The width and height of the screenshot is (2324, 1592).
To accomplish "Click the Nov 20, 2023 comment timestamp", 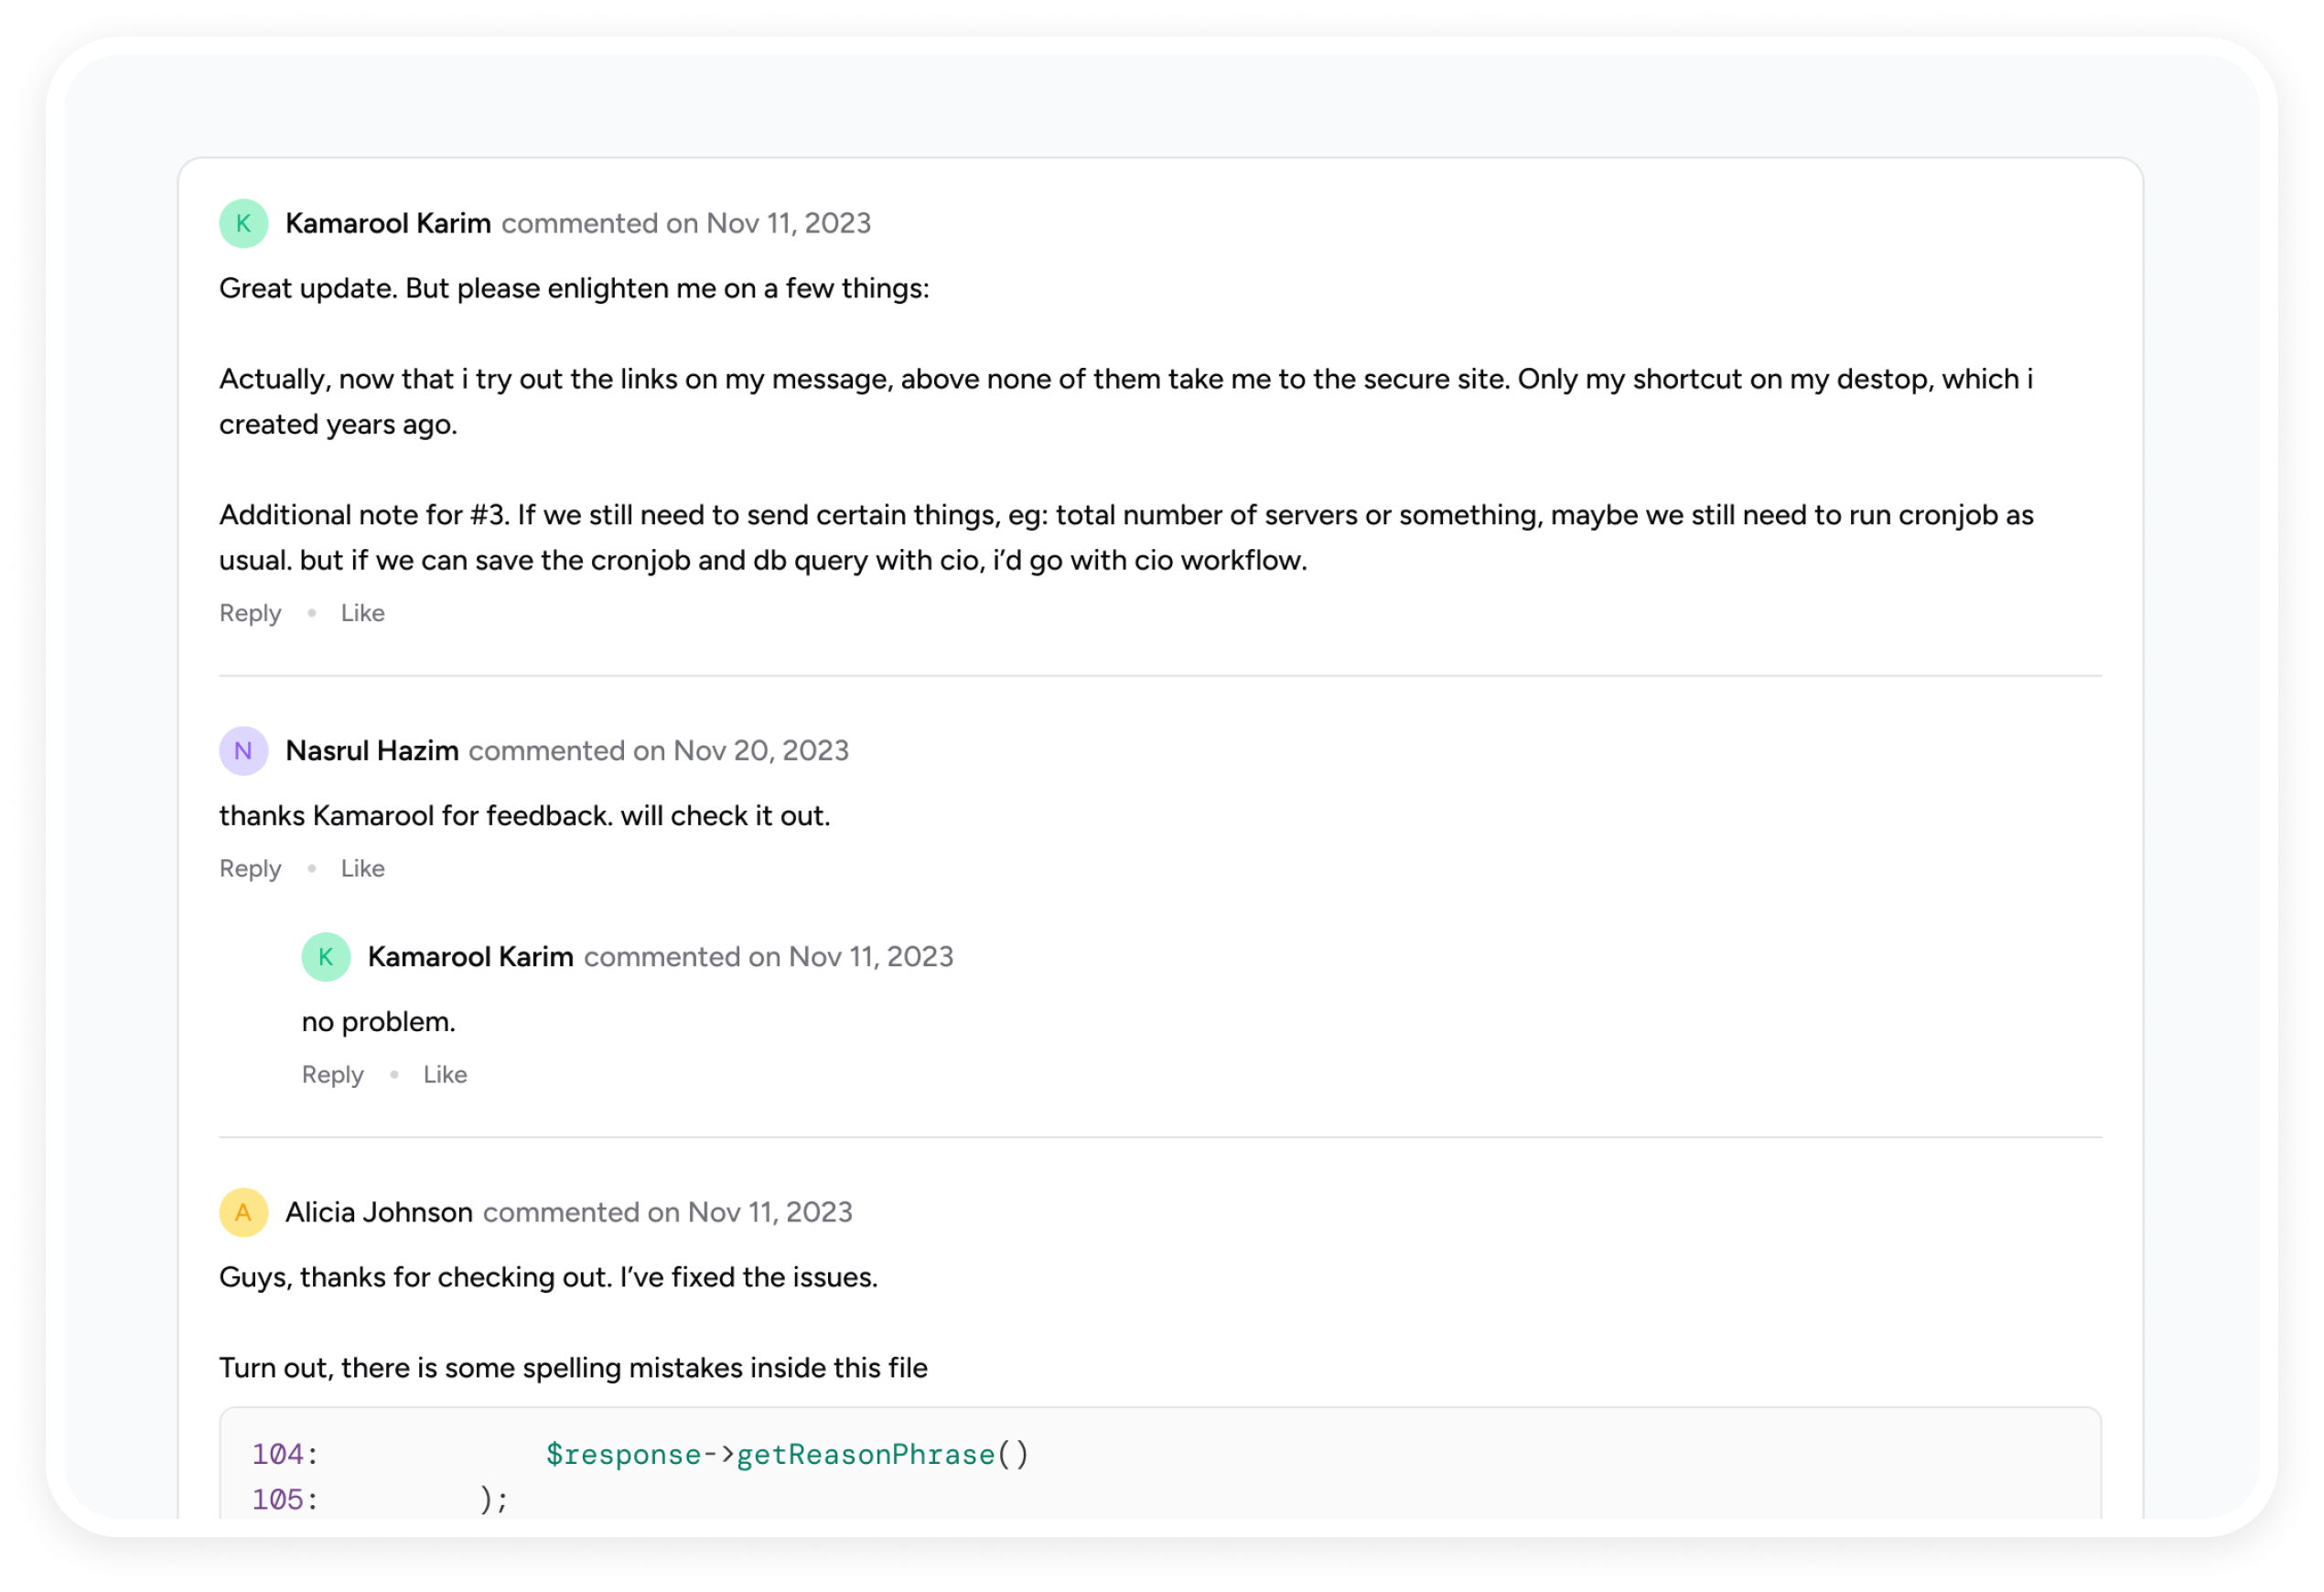I will 760,751.
